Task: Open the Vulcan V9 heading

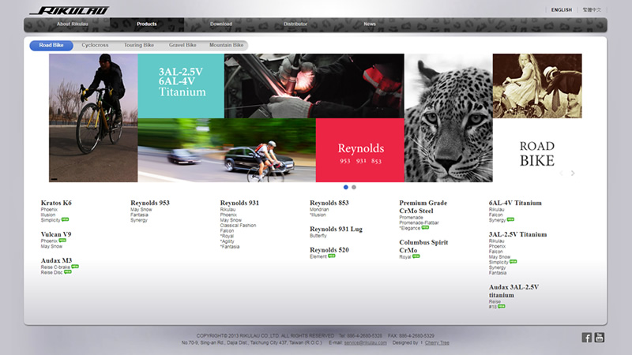Action: click(x=56, y=234)
